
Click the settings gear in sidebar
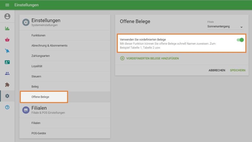[7, 96]
